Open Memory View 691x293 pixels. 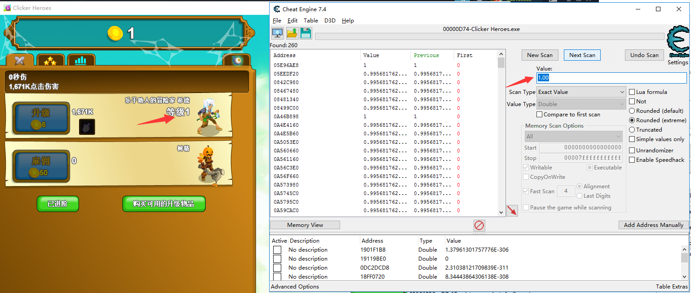(x=305, y=225)
